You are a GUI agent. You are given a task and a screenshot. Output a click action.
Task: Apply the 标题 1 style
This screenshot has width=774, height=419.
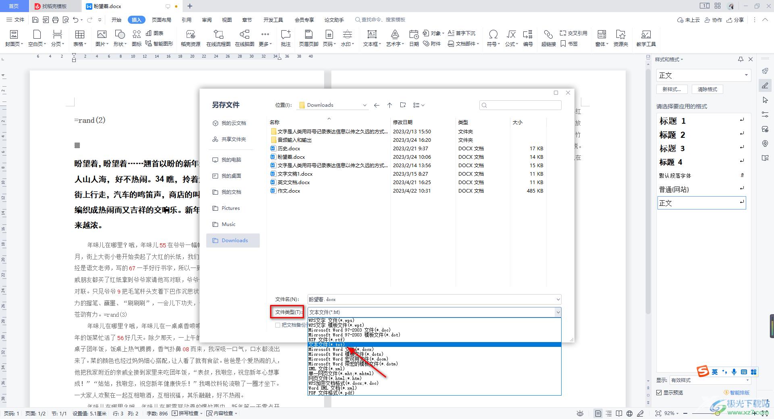701,121
